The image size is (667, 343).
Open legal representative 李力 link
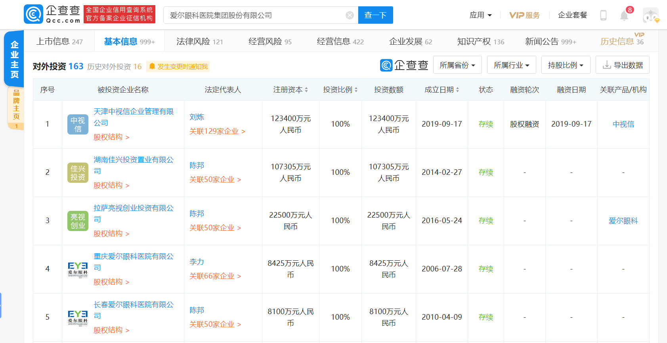[x=197, y=262]
